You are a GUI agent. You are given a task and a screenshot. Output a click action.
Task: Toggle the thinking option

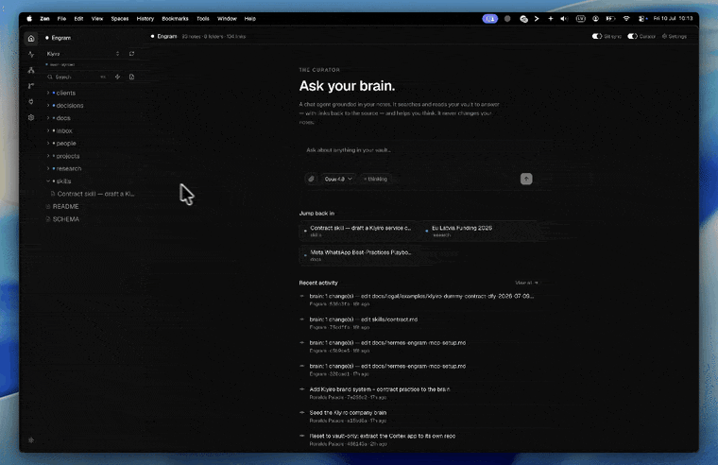point(375,180)
